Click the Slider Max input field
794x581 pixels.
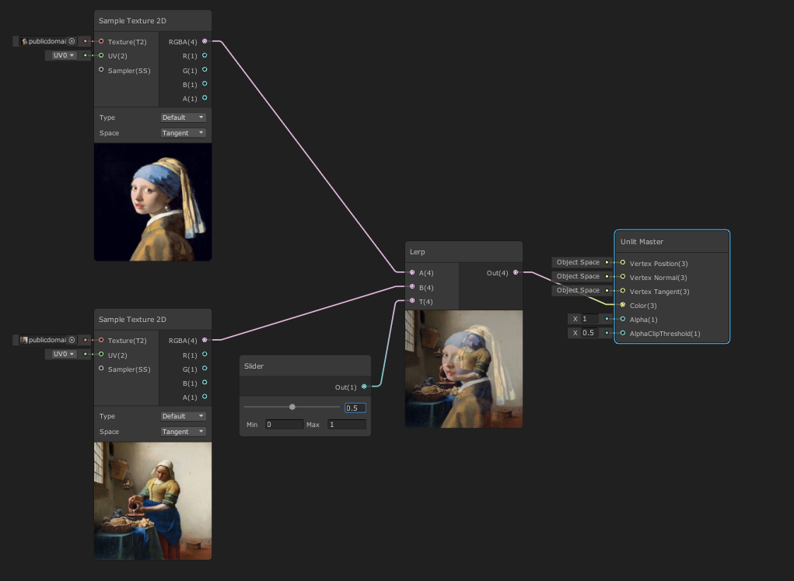coord(347,425)
